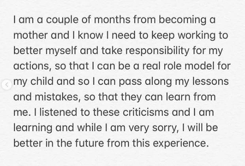Screen dimensions: 245x166
Task: Click the word "learning" in last lines
Action: [32, 128]
